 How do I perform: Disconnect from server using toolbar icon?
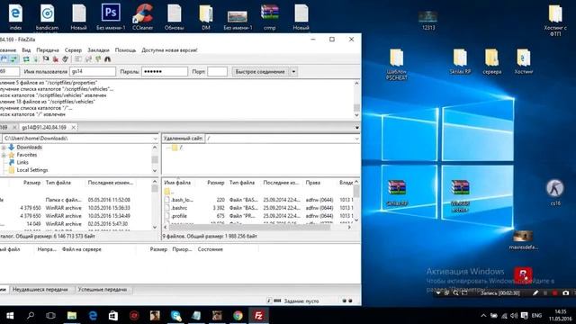tap(56, 59)
